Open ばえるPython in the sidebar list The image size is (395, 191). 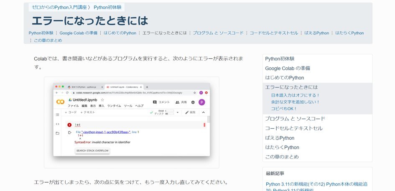280,138
